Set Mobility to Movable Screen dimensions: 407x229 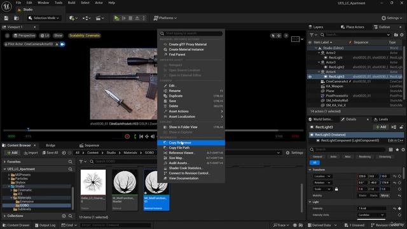point(385,195)
